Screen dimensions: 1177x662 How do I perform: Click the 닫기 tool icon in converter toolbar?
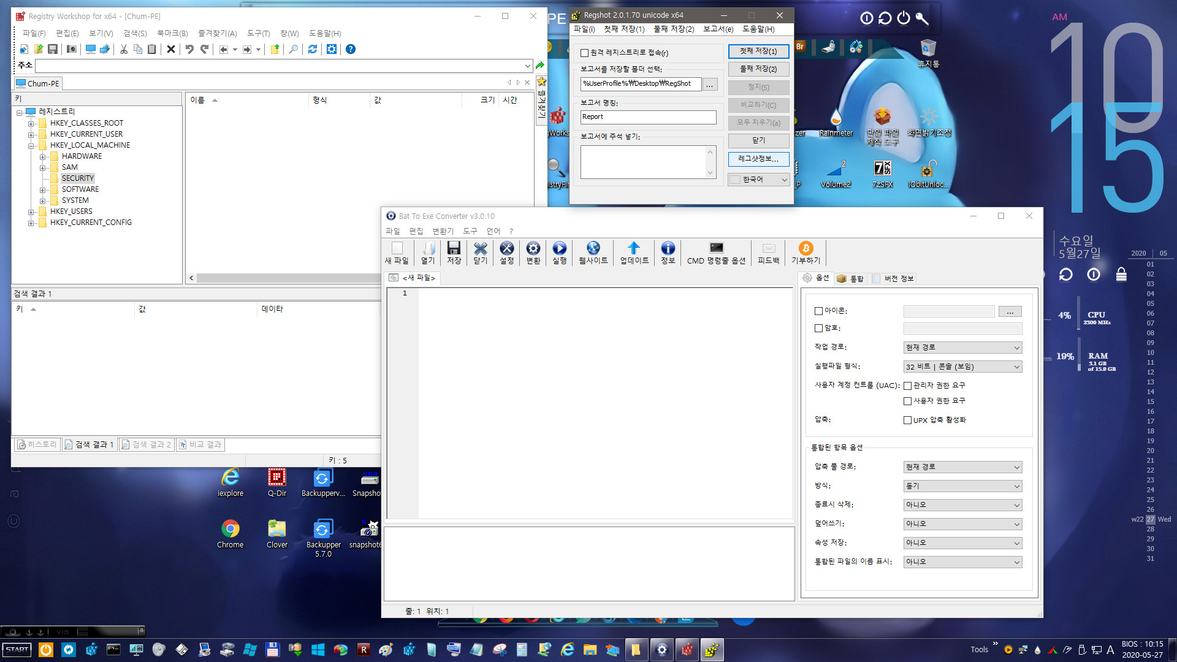click(481, 252)
